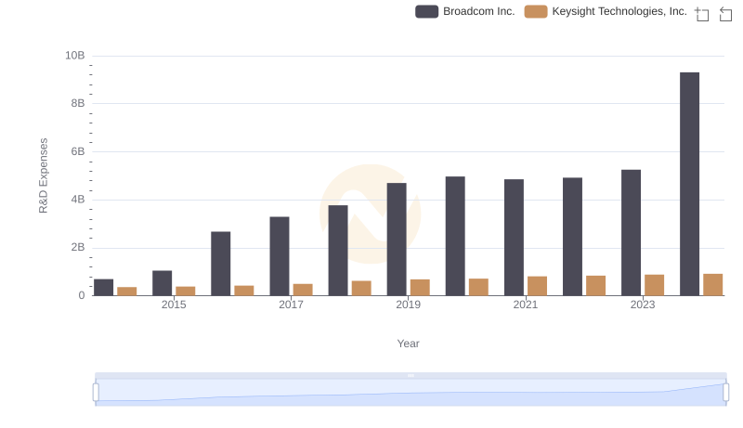Click the Broadcom dark legend swatch
Image resolution: width=743 pixels, height=428 pixels.
tap(426, 11)
